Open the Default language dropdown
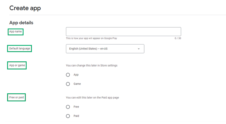The width and height of the screenshot is (226, 124). click(105, 49)
